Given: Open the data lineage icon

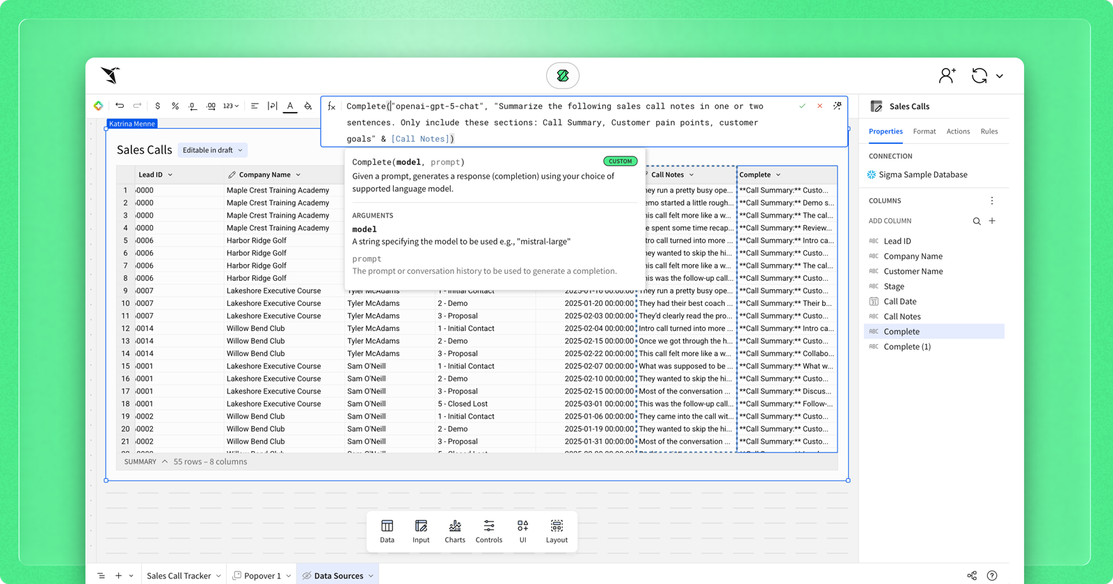Looking at the screenshot, I should click(972, 576).
